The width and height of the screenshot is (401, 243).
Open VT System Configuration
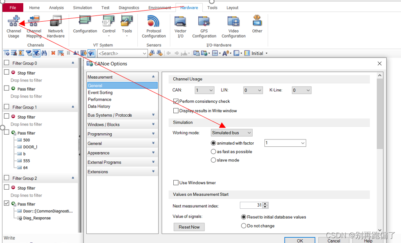coord(85,24)
